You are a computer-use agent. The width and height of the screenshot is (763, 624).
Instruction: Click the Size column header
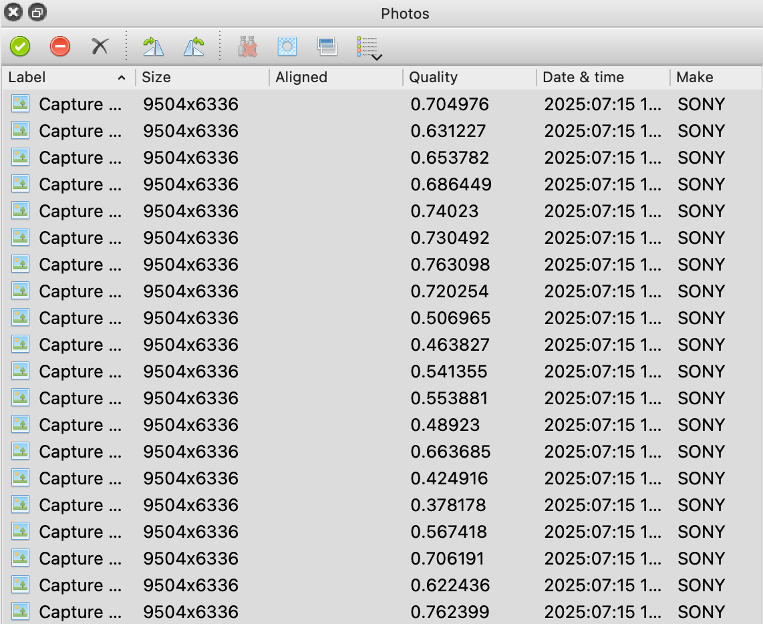pos(200,77)
